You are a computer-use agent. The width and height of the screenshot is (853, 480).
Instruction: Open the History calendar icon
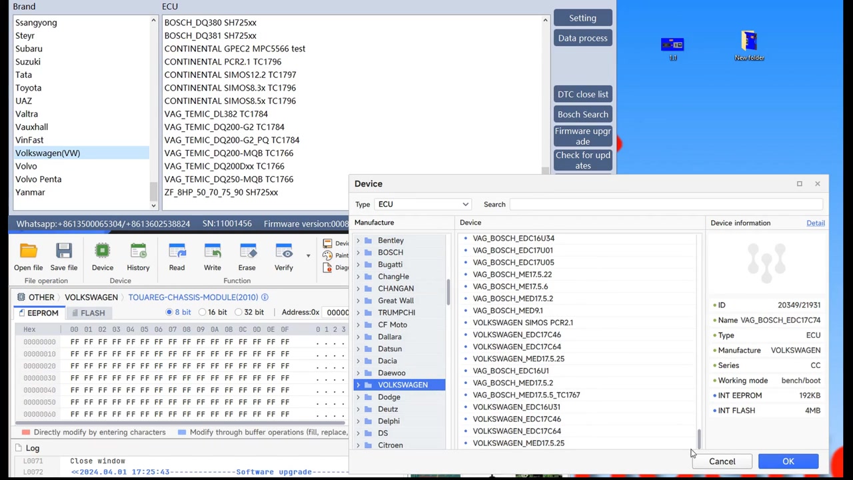click(138, 251)
